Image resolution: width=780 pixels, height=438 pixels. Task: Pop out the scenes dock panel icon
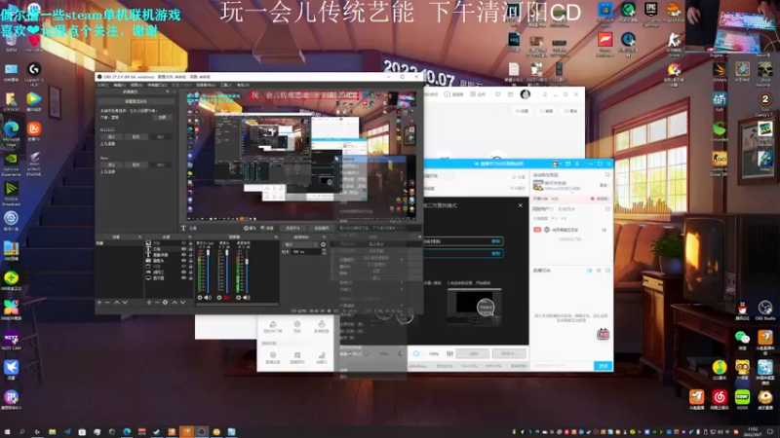[x=139, y=237]
